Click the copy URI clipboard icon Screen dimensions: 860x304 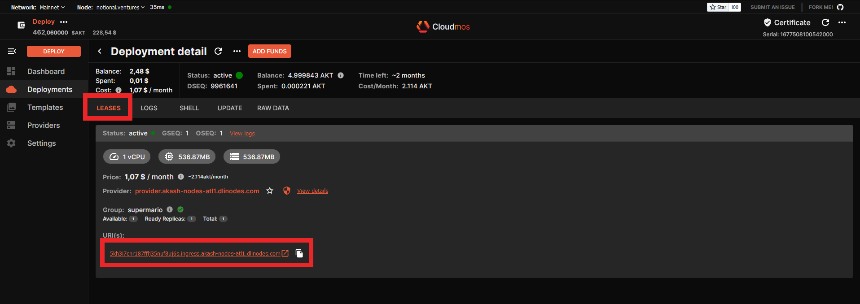299,254
